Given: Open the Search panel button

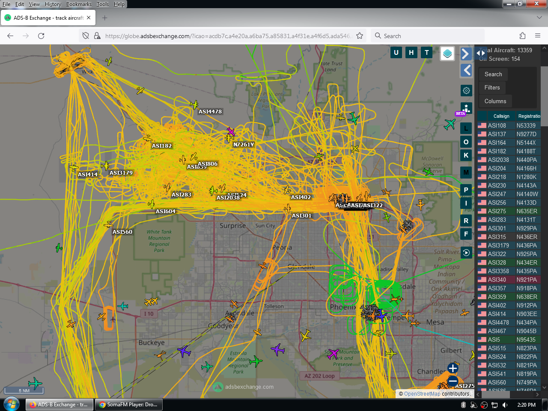Looking at the screenshot, I should 493,74.
